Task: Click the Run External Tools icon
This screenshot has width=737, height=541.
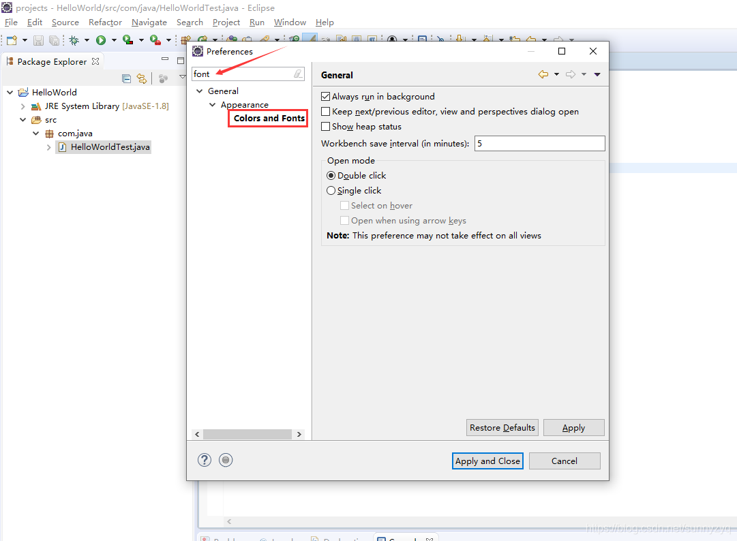Action: pos(155,40)
